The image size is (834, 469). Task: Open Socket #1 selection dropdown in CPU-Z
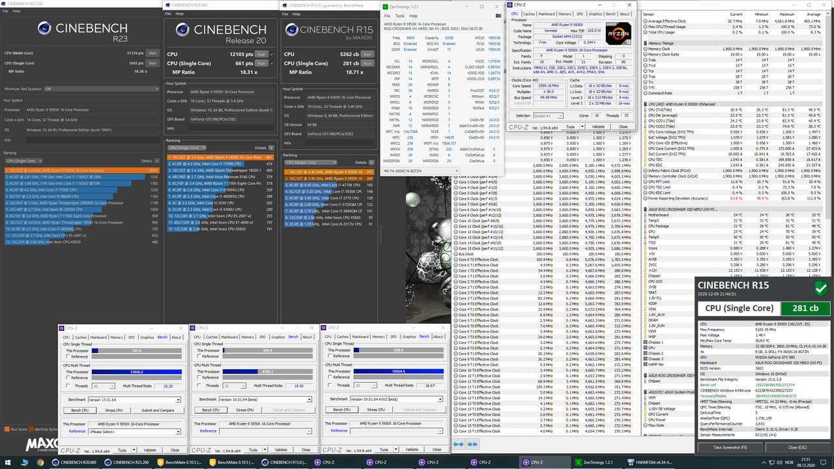[x=549, y=115]
